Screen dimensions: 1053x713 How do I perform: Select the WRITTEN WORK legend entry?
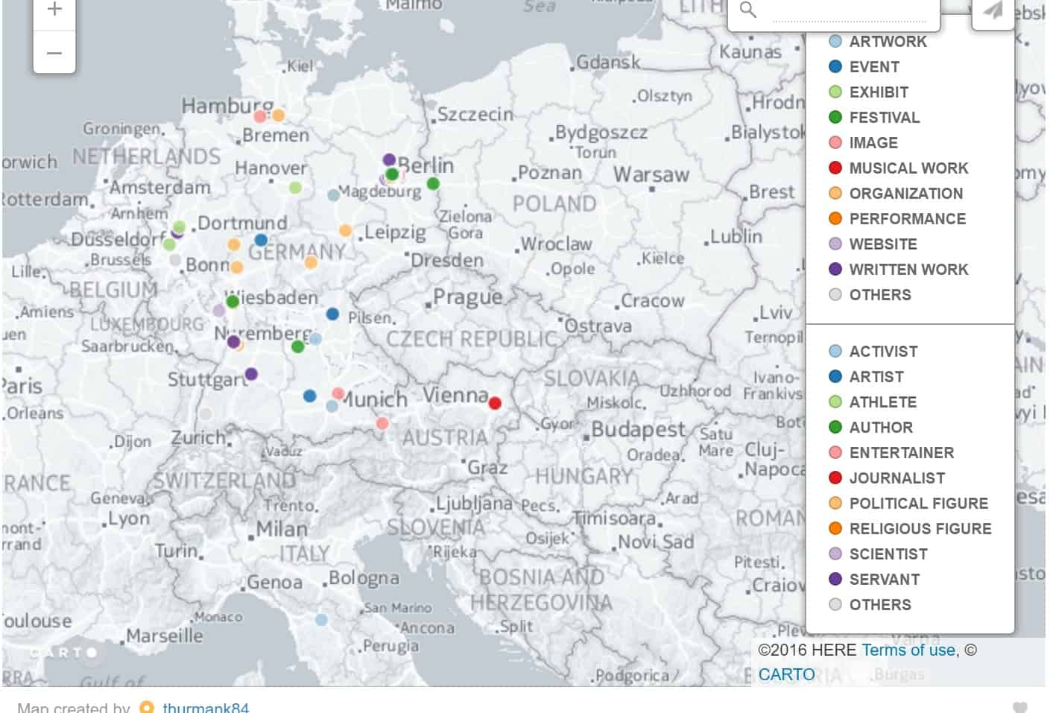pos(908,270)
